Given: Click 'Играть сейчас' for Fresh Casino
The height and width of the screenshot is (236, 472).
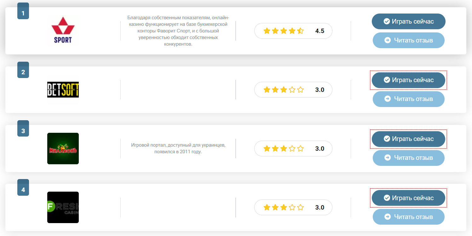Looking at the screenshot, I should click(x=408, y=198).
